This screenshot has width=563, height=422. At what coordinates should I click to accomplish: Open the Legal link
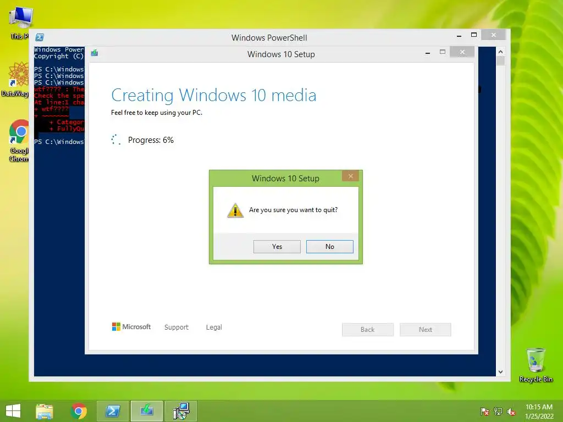point(214,327)
